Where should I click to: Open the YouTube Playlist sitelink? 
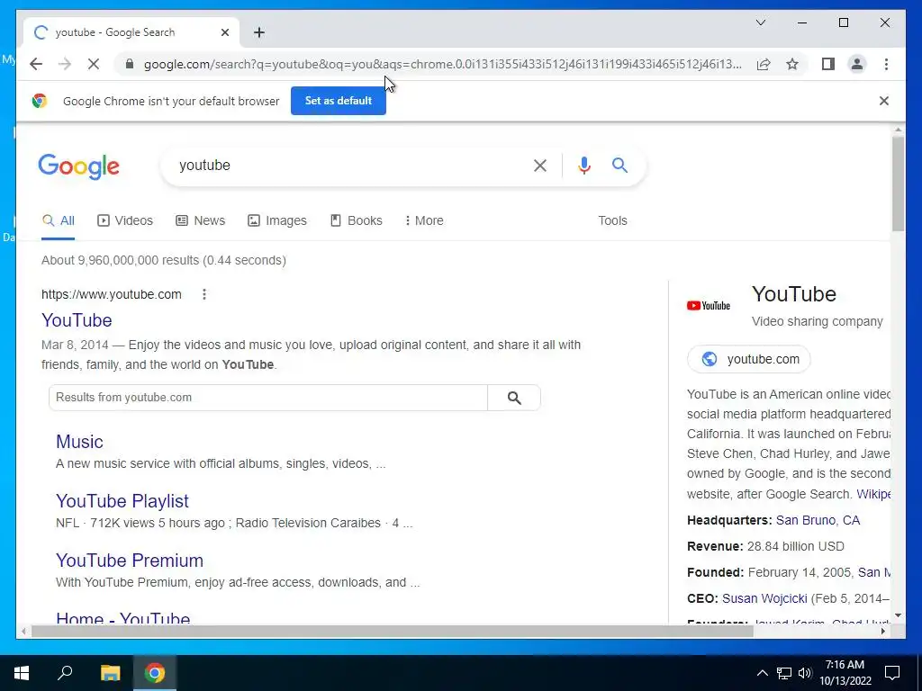point(122,501)
